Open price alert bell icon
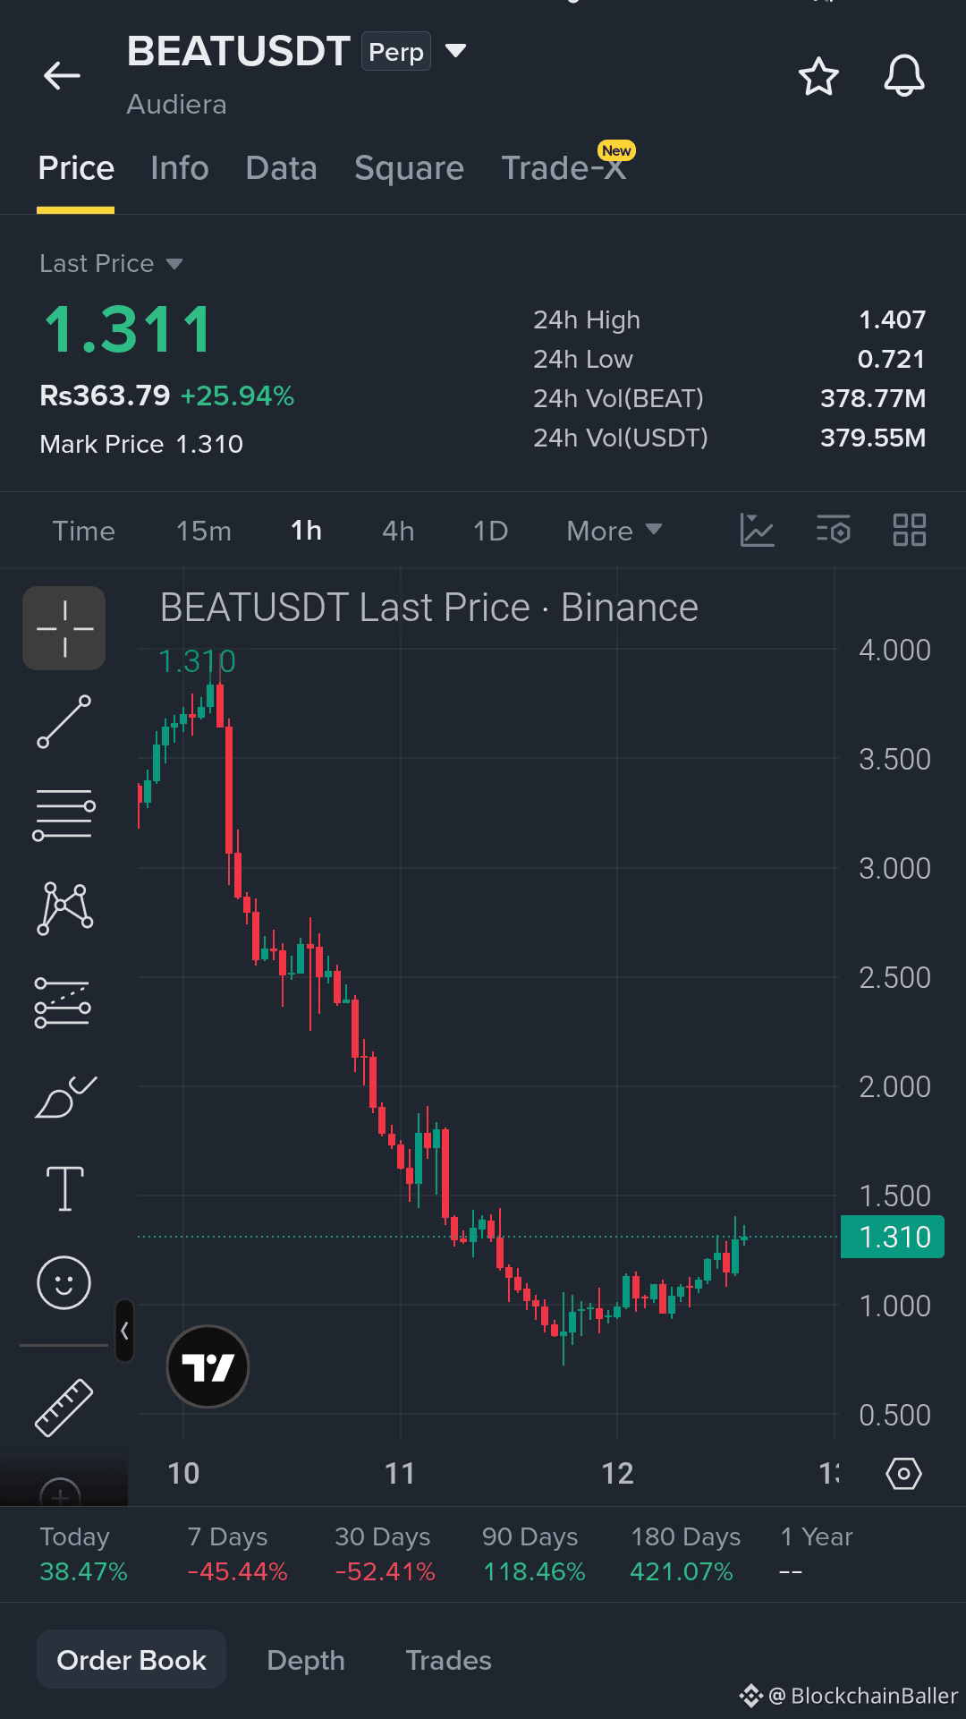Screen dimensions: 966x1719 pos(904,76)
